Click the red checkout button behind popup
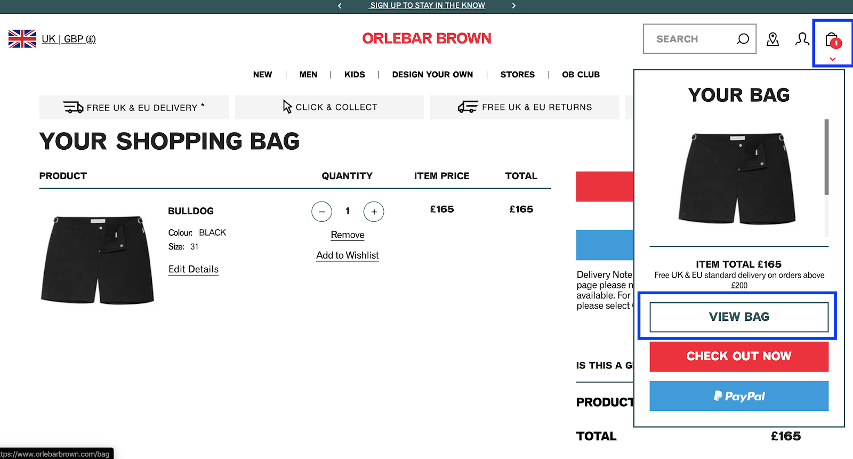 (605, 187)
